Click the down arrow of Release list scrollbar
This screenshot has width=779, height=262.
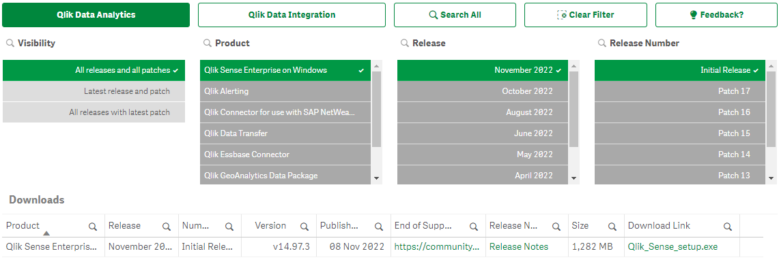point(573,178)
